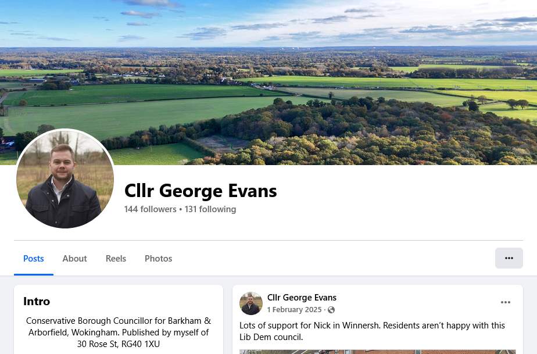The width and height of the screenshot is (537, 354).
Task: Click the large Cllr George Evans profile name
Action: tap(201, 191)
